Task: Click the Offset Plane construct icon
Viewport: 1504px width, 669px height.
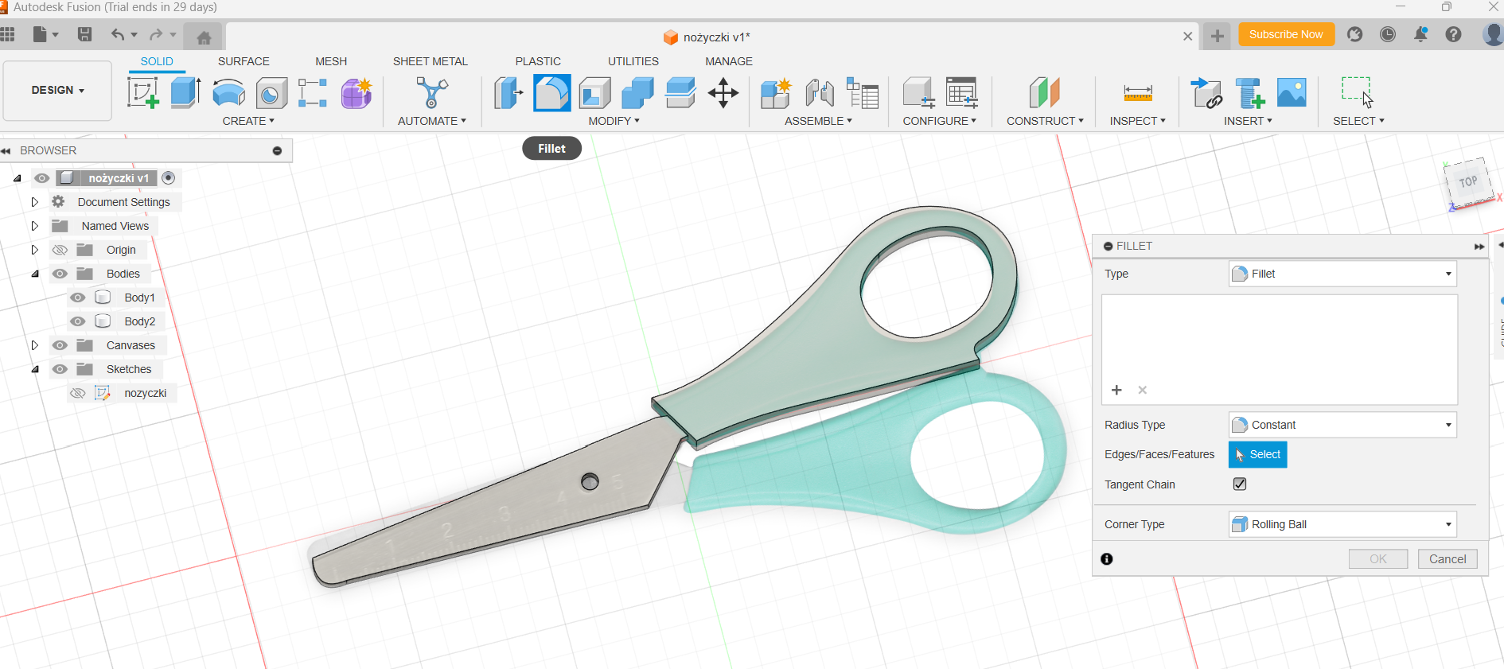Action: [x=1044, y=93]
